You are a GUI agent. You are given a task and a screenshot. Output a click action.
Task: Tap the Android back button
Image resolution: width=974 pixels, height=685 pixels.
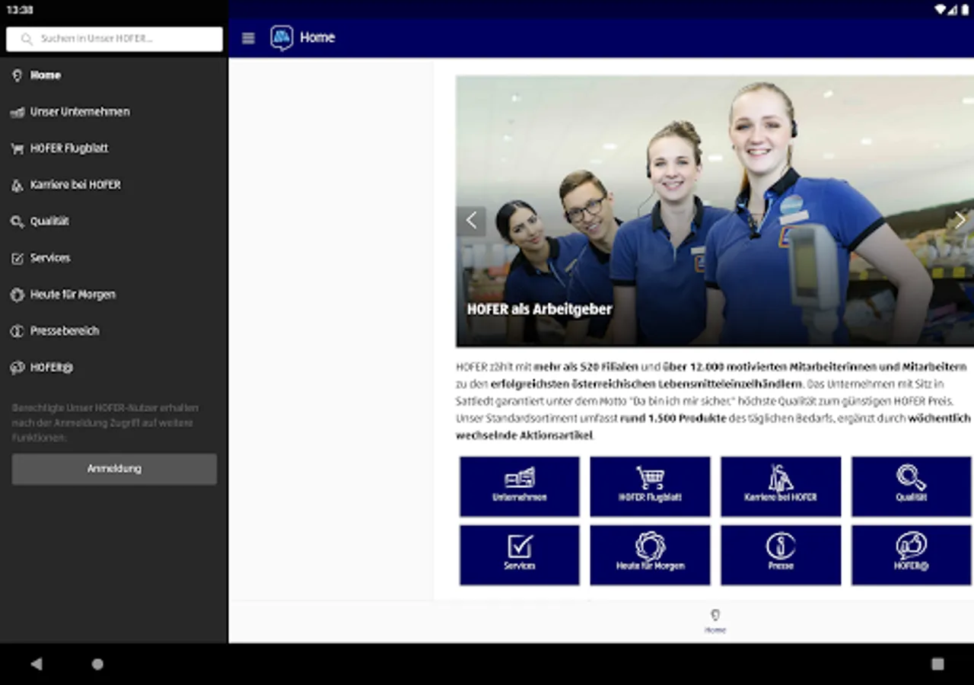36,664
